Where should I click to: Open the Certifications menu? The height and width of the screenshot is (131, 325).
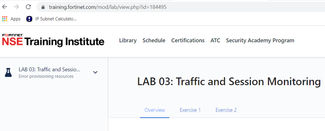pyautogui.click(x=188, y=40)
